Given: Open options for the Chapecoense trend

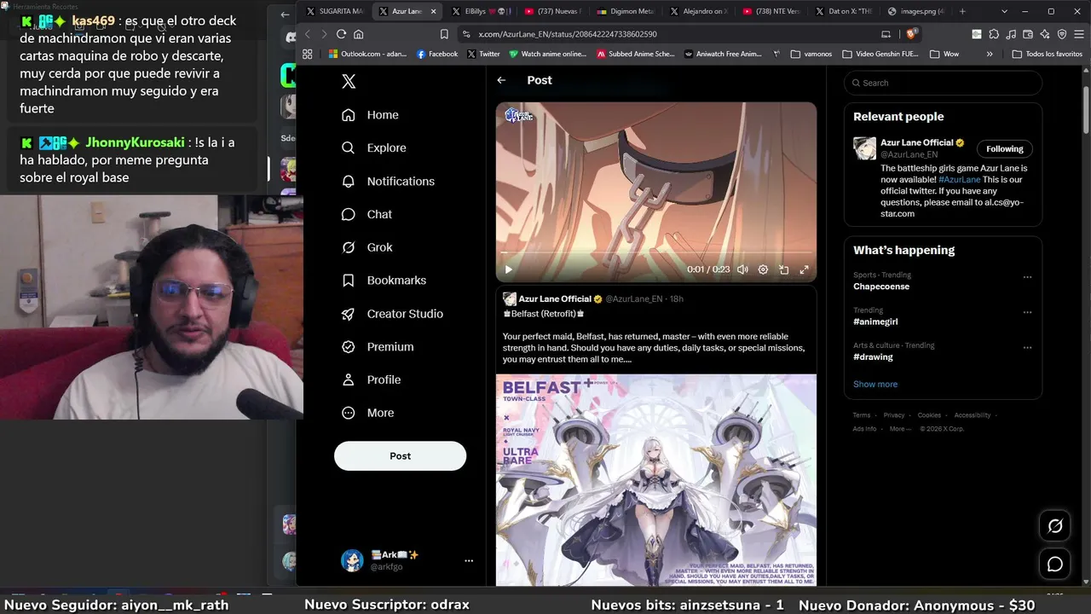Looking at the screenshot, I should (x=1027, y=277).
